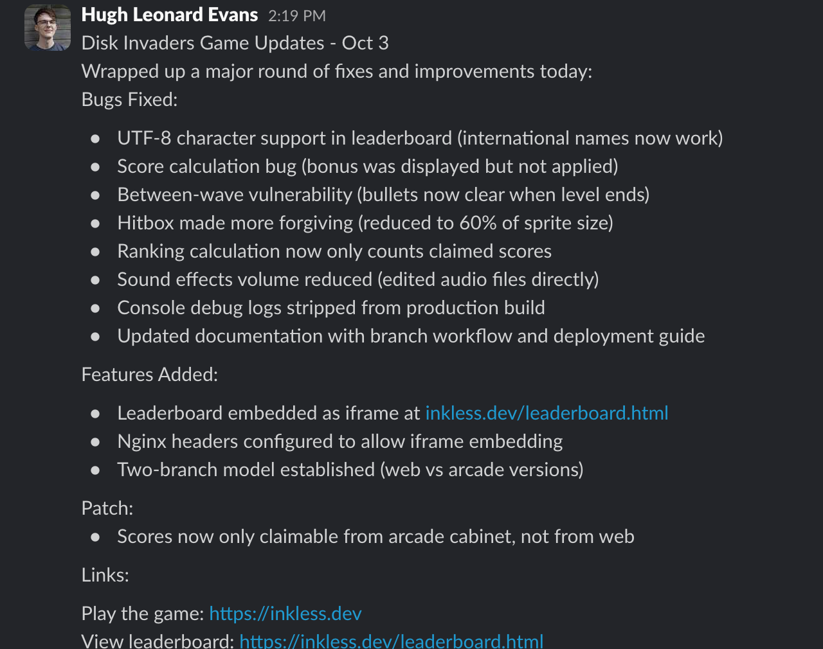823x649 pixels.
Task: Open the inkless.dev/leaderboard.html link in Features Added
Action: point(547,413)
